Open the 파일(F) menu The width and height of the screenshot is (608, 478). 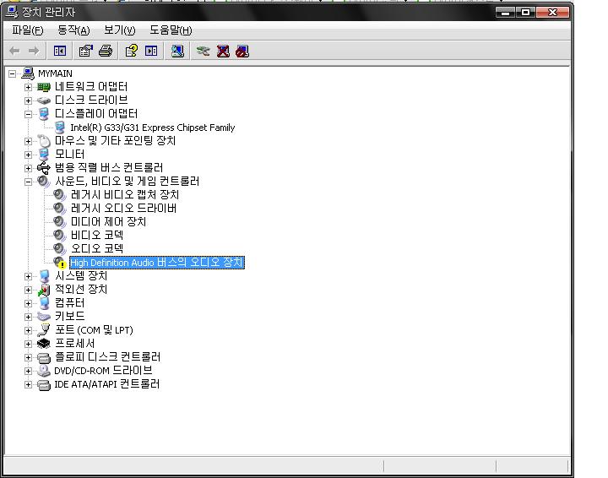(x=28, y=30)
